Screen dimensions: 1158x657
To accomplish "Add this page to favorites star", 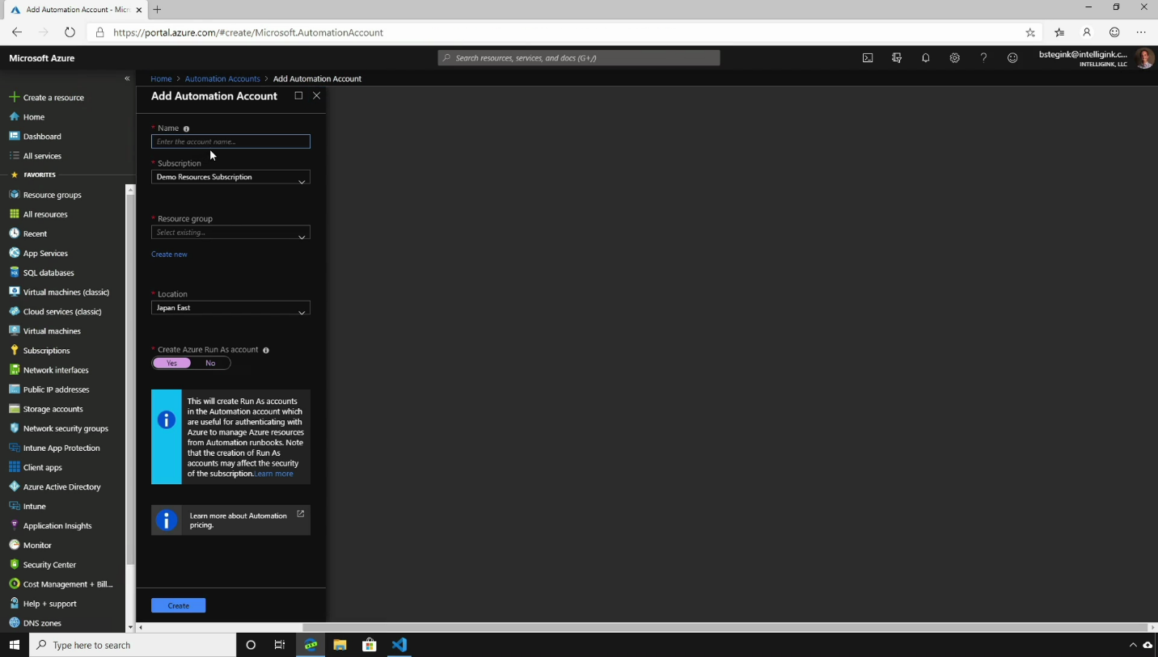I will coord(1030,32).
